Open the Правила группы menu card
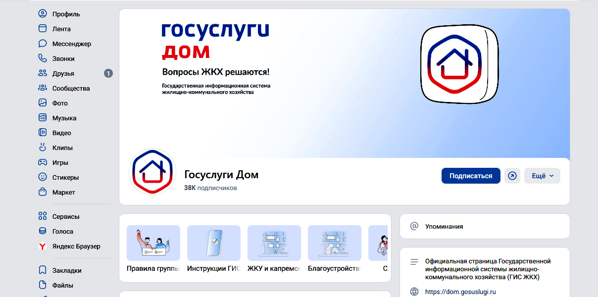The width and height of the screenshot is (598, 297). tap(153, 249)
